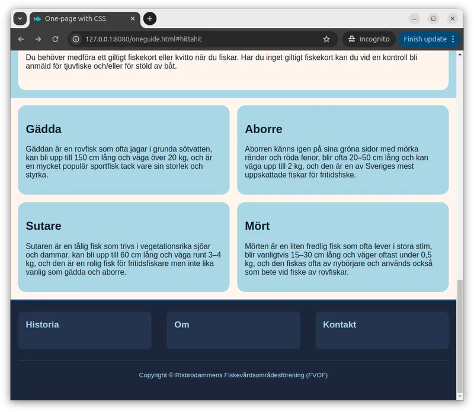Click the Finish update button

point(424,39)
